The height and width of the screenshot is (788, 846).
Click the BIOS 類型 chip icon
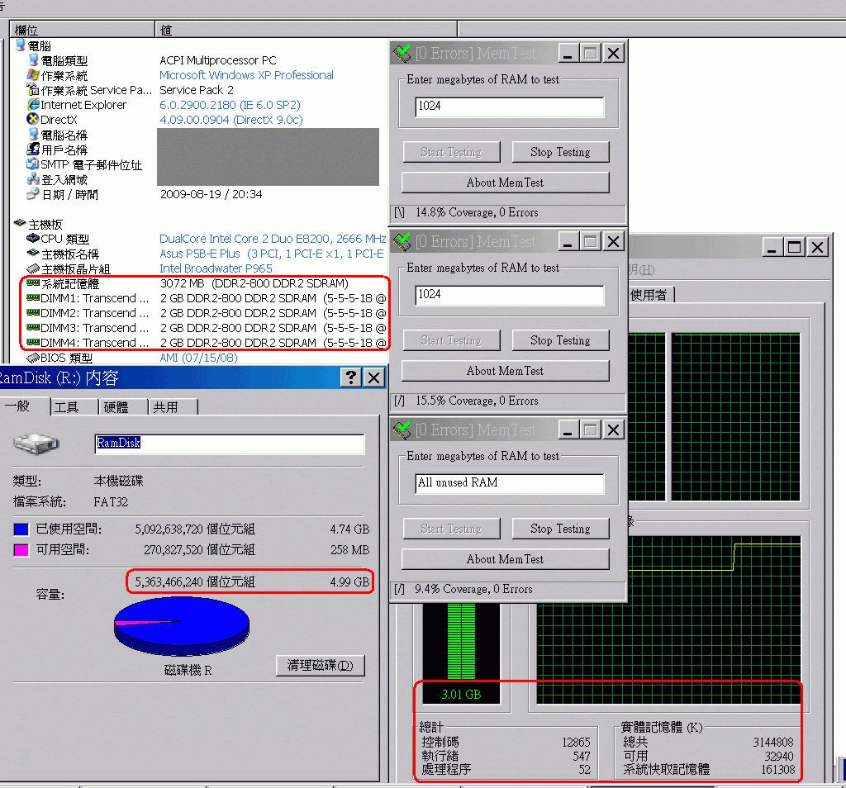click(x=33, y=357)
